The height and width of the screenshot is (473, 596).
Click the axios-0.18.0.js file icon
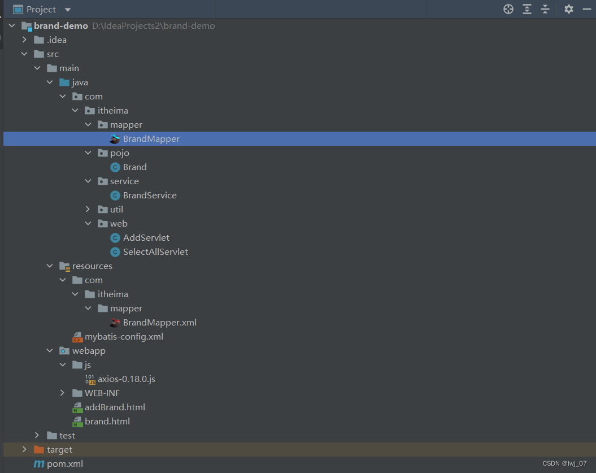click(x=90, y=379)
